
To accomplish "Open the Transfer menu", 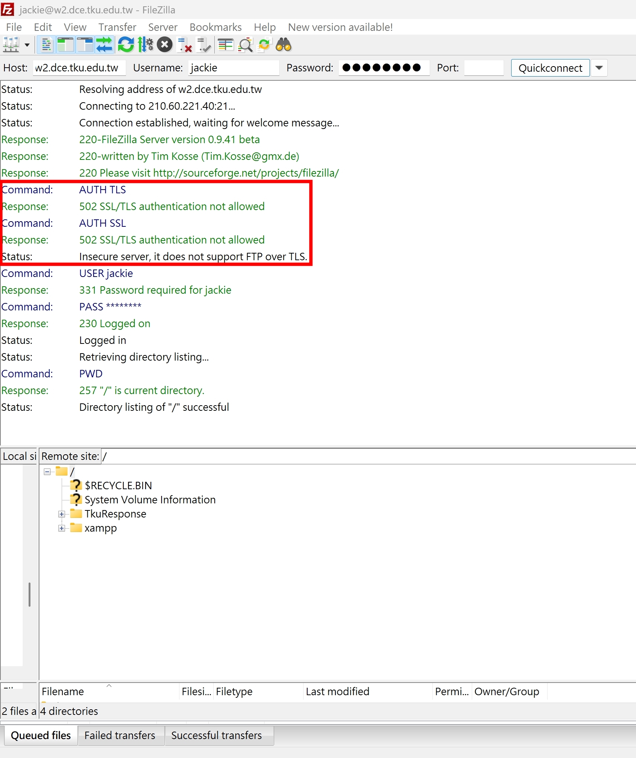I will (x=117, y=27).
